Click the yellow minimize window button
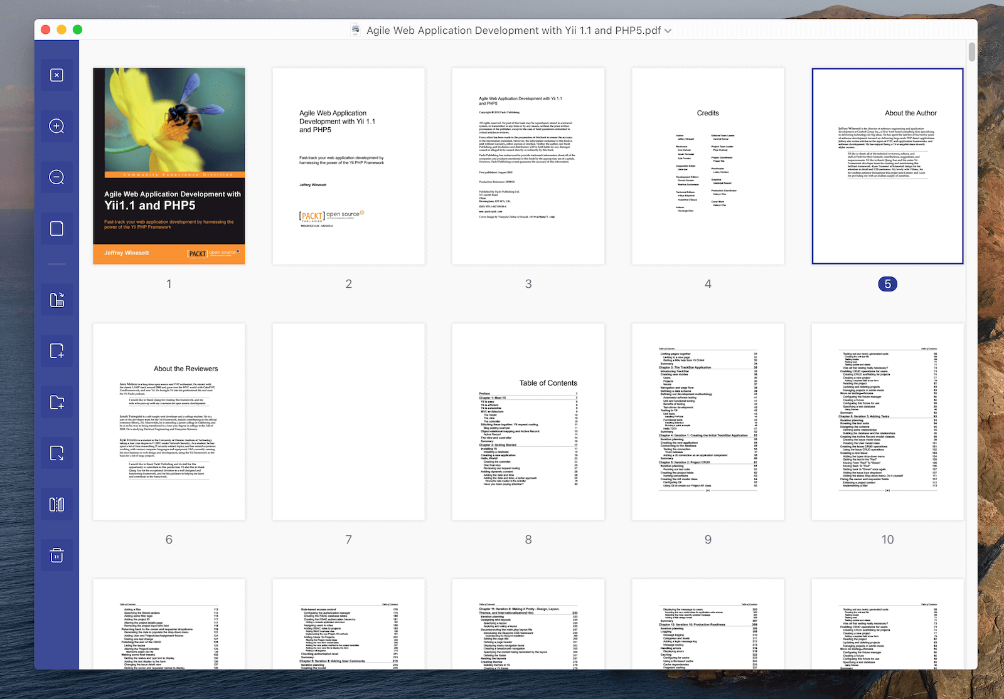 click(61, 29)
